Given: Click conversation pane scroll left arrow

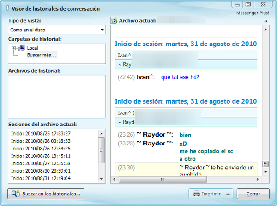Looking at the screenshot, I should tap(114, 180).
